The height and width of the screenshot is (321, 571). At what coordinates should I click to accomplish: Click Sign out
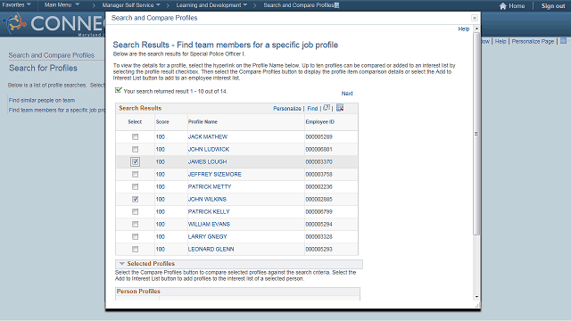click(553, 6)
